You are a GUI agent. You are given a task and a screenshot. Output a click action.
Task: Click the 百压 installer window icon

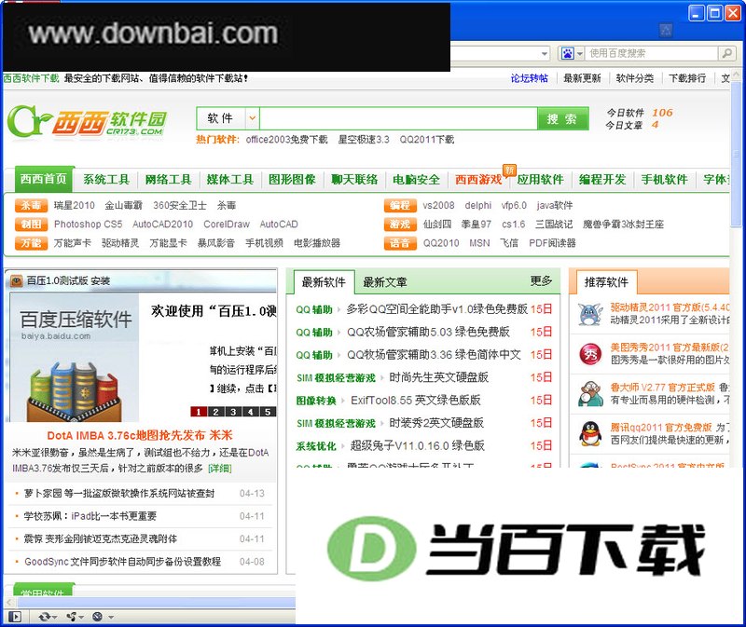17,281
